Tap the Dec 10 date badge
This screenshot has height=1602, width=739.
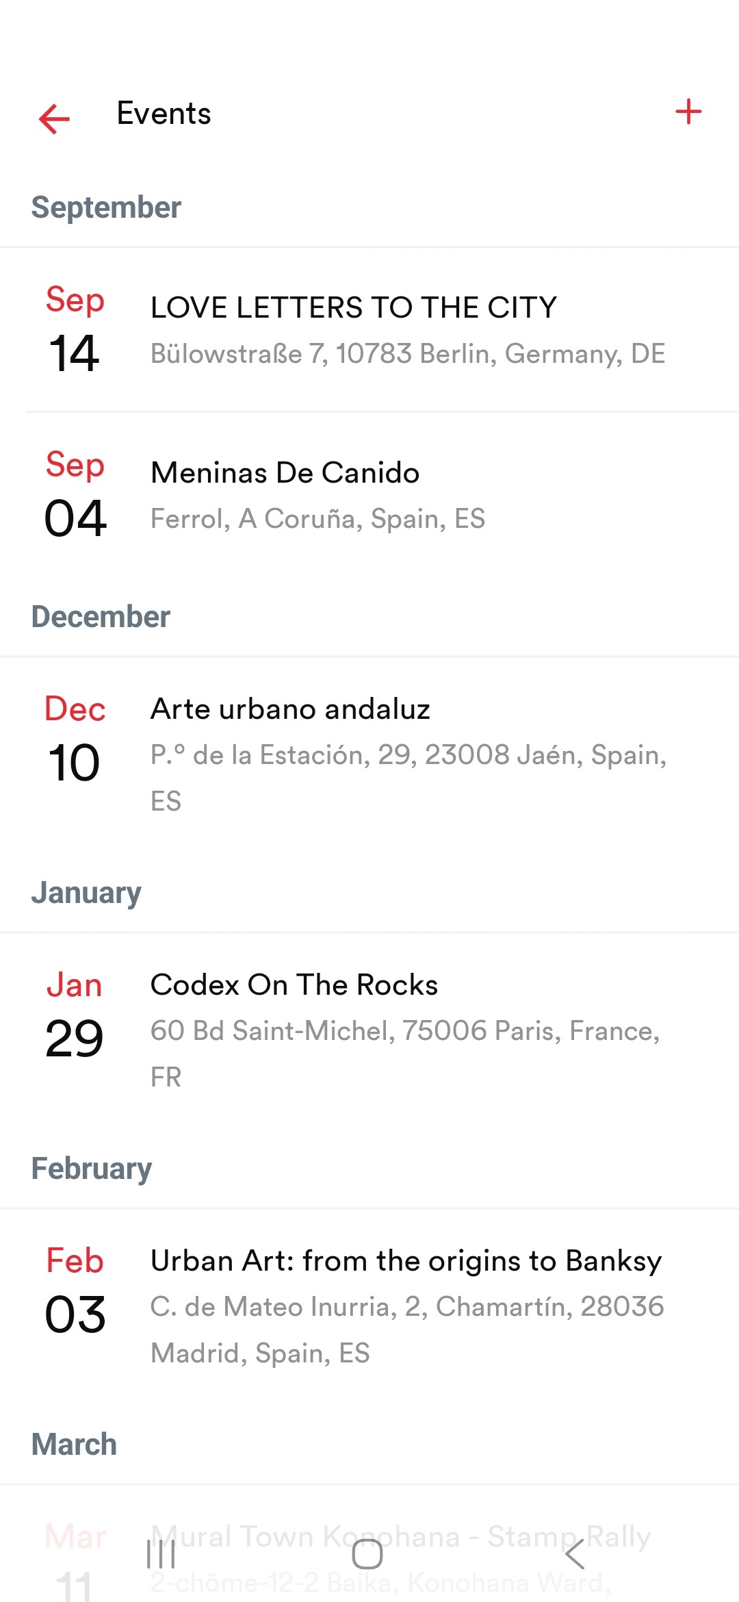click(x=75, y=739)
